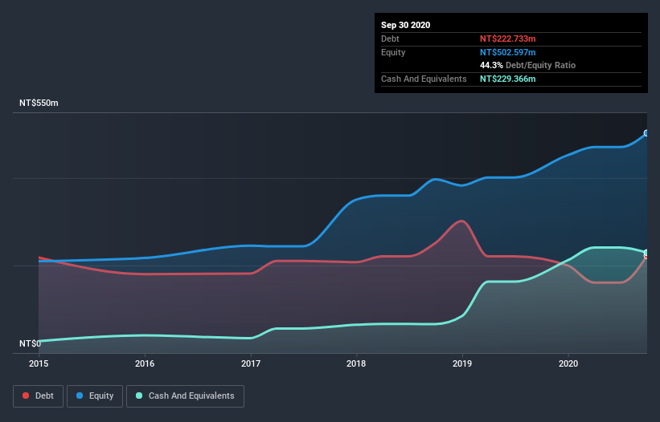Click the 2016 x-axis label
The width and height of the screenshot is (660, 422).
[x=145, y=363]
